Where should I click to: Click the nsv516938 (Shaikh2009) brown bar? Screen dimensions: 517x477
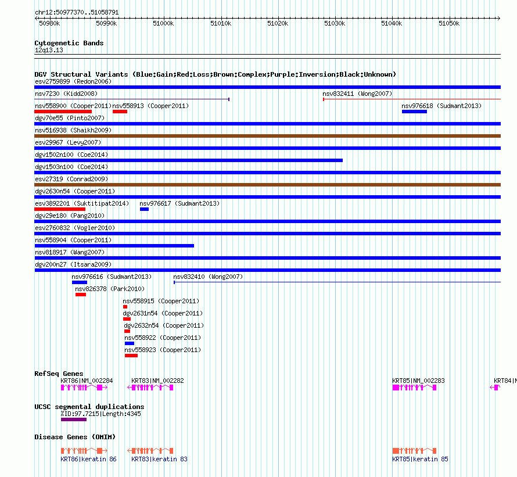click(x=267, y=136)
